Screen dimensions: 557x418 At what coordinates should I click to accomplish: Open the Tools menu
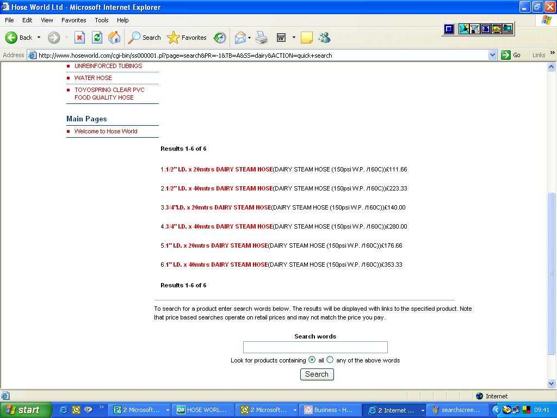coord(101,20)
